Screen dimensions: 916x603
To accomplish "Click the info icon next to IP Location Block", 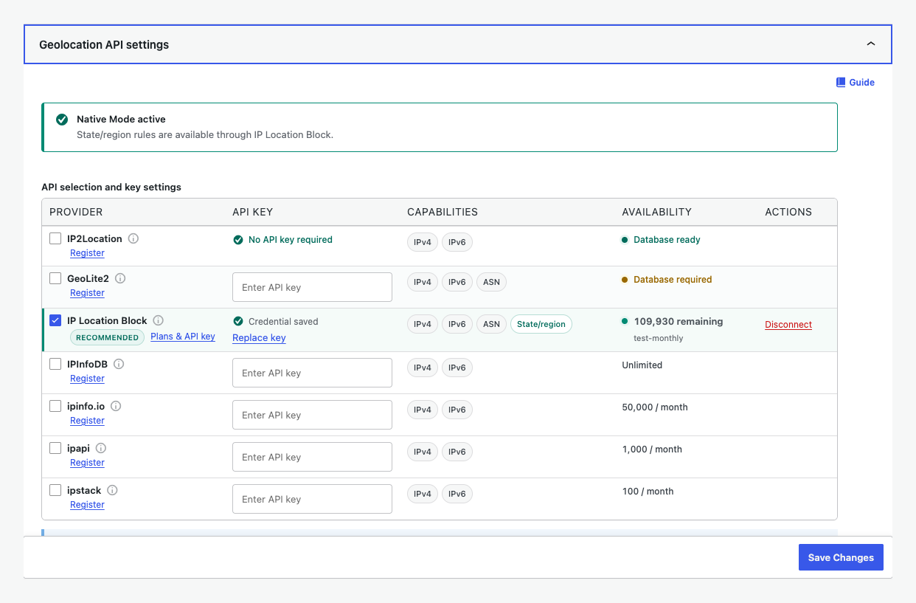I will [159, 320].
